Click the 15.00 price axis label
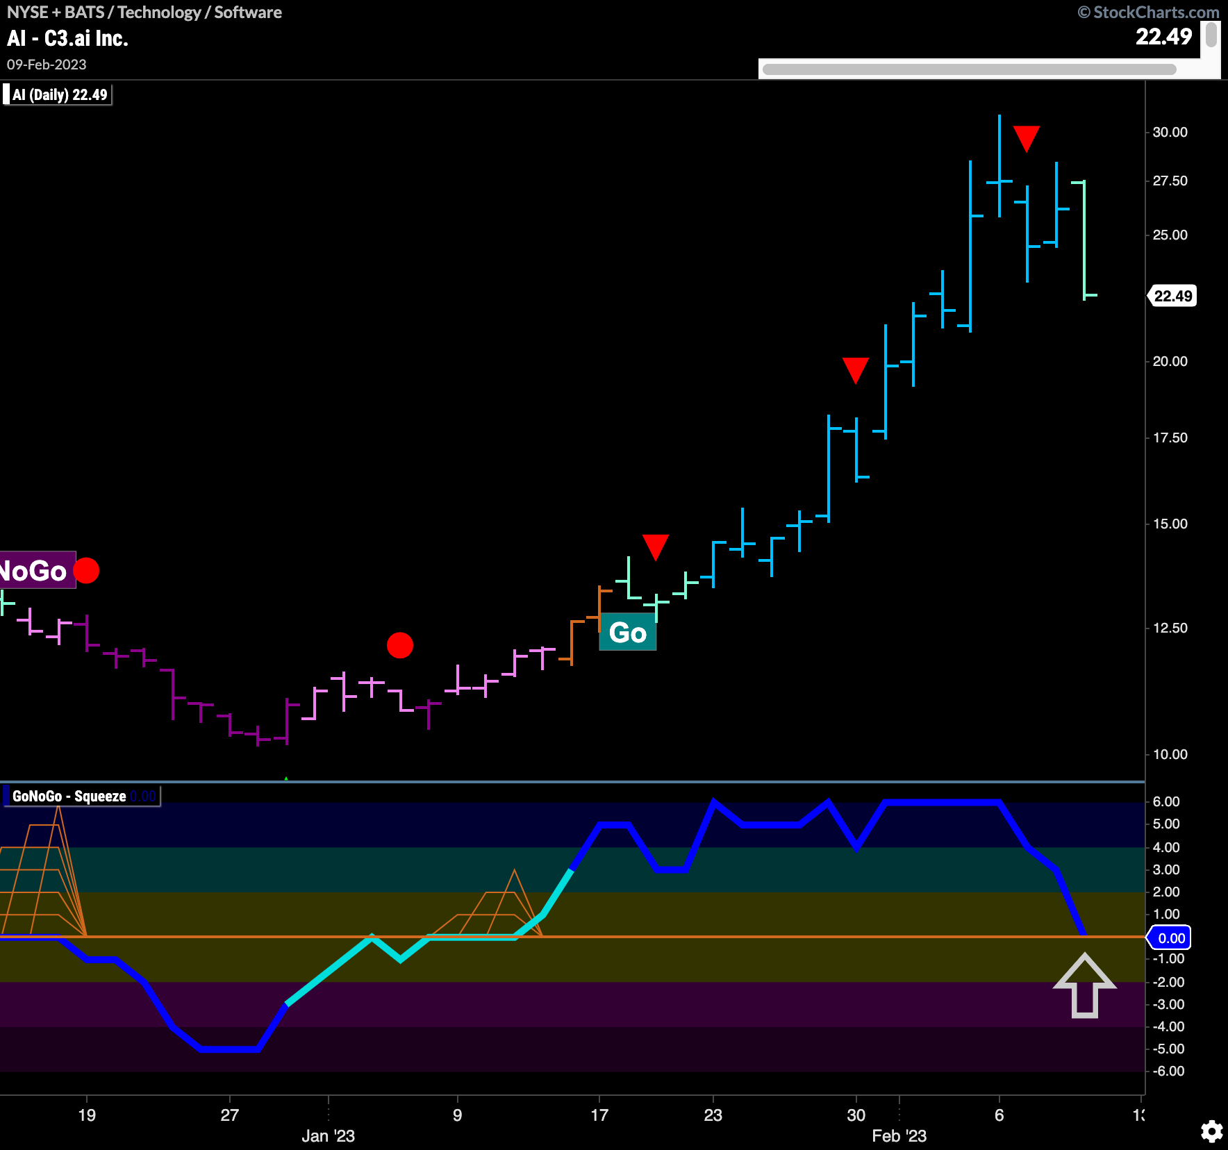 point(1170,524)
